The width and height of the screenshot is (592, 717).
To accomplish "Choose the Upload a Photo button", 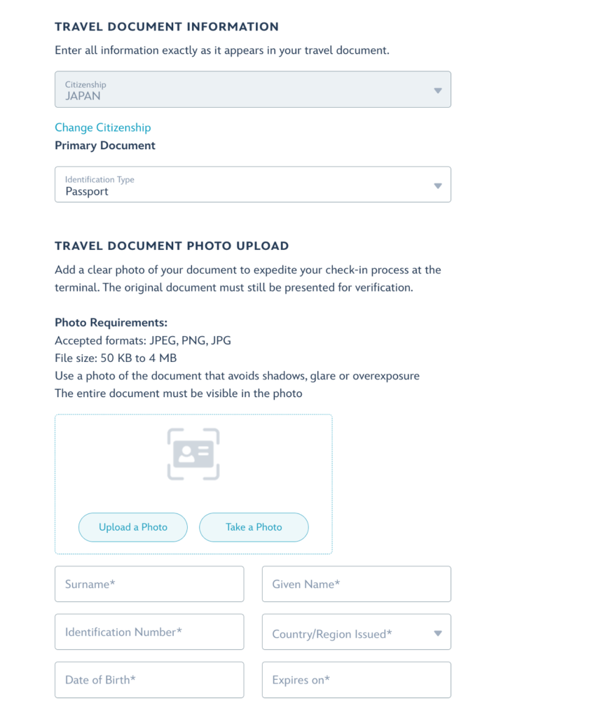I will click(x=133, y=527).
